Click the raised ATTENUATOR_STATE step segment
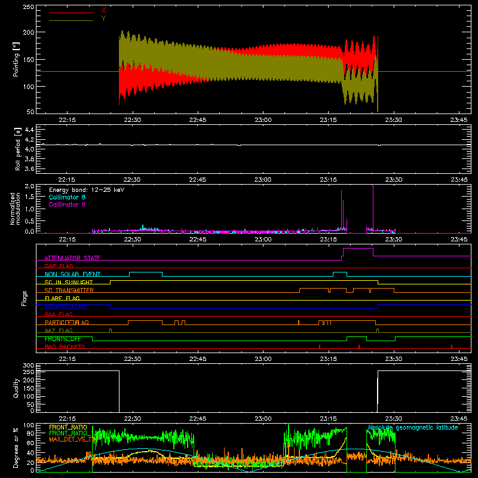Screen dimensions: 478x478 click(x=358, y=249)
